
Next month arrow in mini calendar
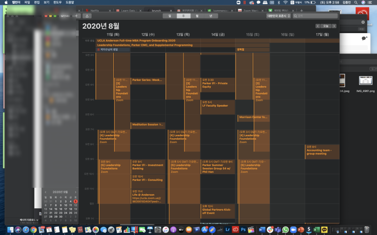pyautogui.click(x=76, y=192)
